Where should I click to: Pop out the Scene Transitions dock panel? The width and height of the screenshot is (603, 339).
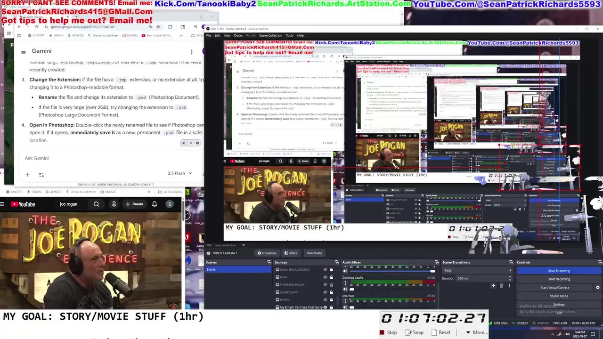[x=511, y=262]
